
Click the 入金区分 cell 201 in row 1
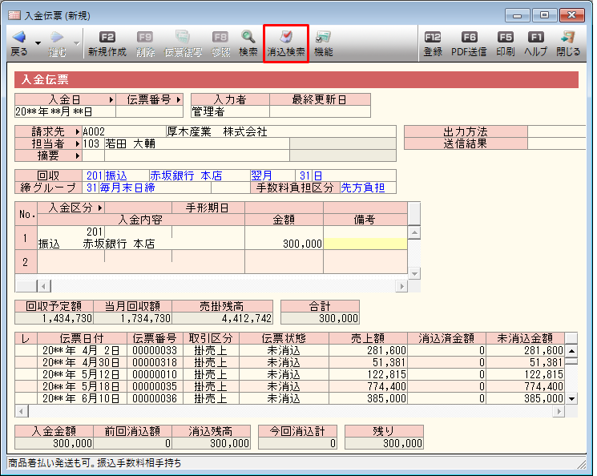tap(71, 232)
